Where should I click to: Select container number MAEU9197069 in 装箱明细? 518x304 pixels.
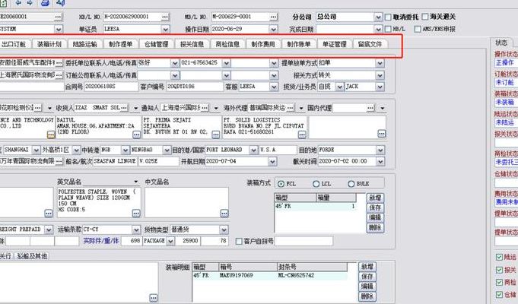point(237,275)
